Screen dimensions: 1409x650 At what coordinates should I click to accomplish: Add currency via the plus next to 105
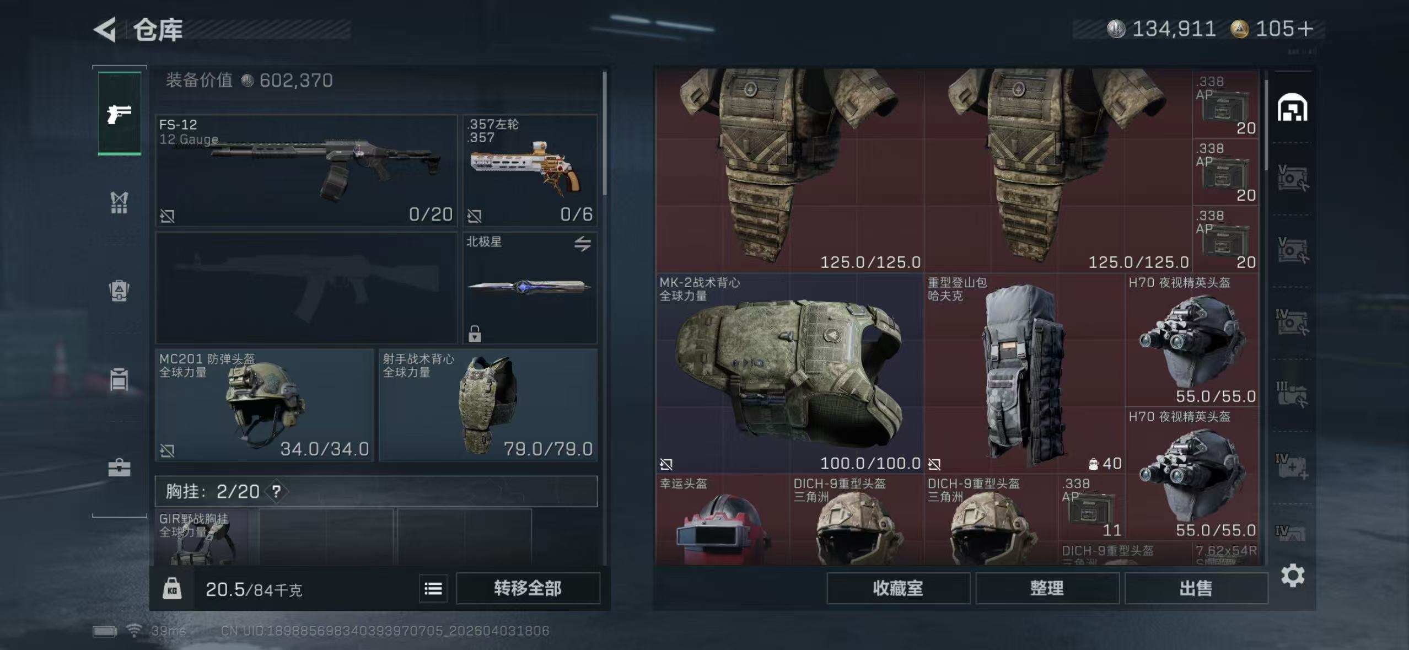pos(1305,29)
